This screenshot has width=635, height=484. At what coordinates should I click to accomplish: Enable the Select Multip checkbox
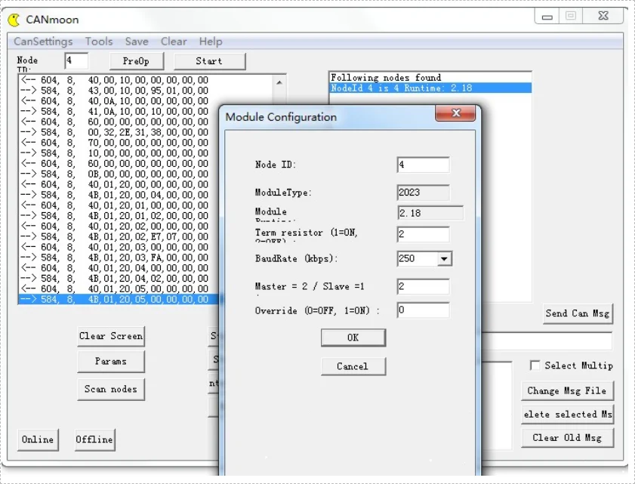pyautogui.click(x=535, y=365)
